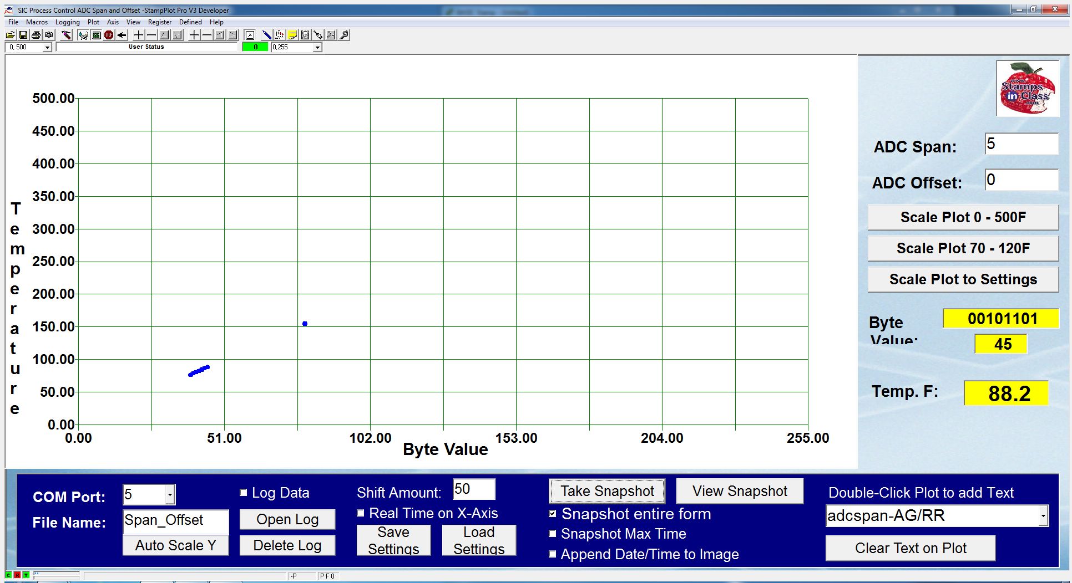Click the Open Log button
The height and width of the screenshot is (583, 1072).
pyautogui.click(x=287, y=519)
